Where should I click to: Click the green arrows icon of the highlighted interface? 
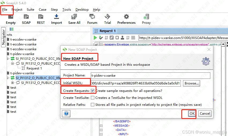(x=13, y=78)
